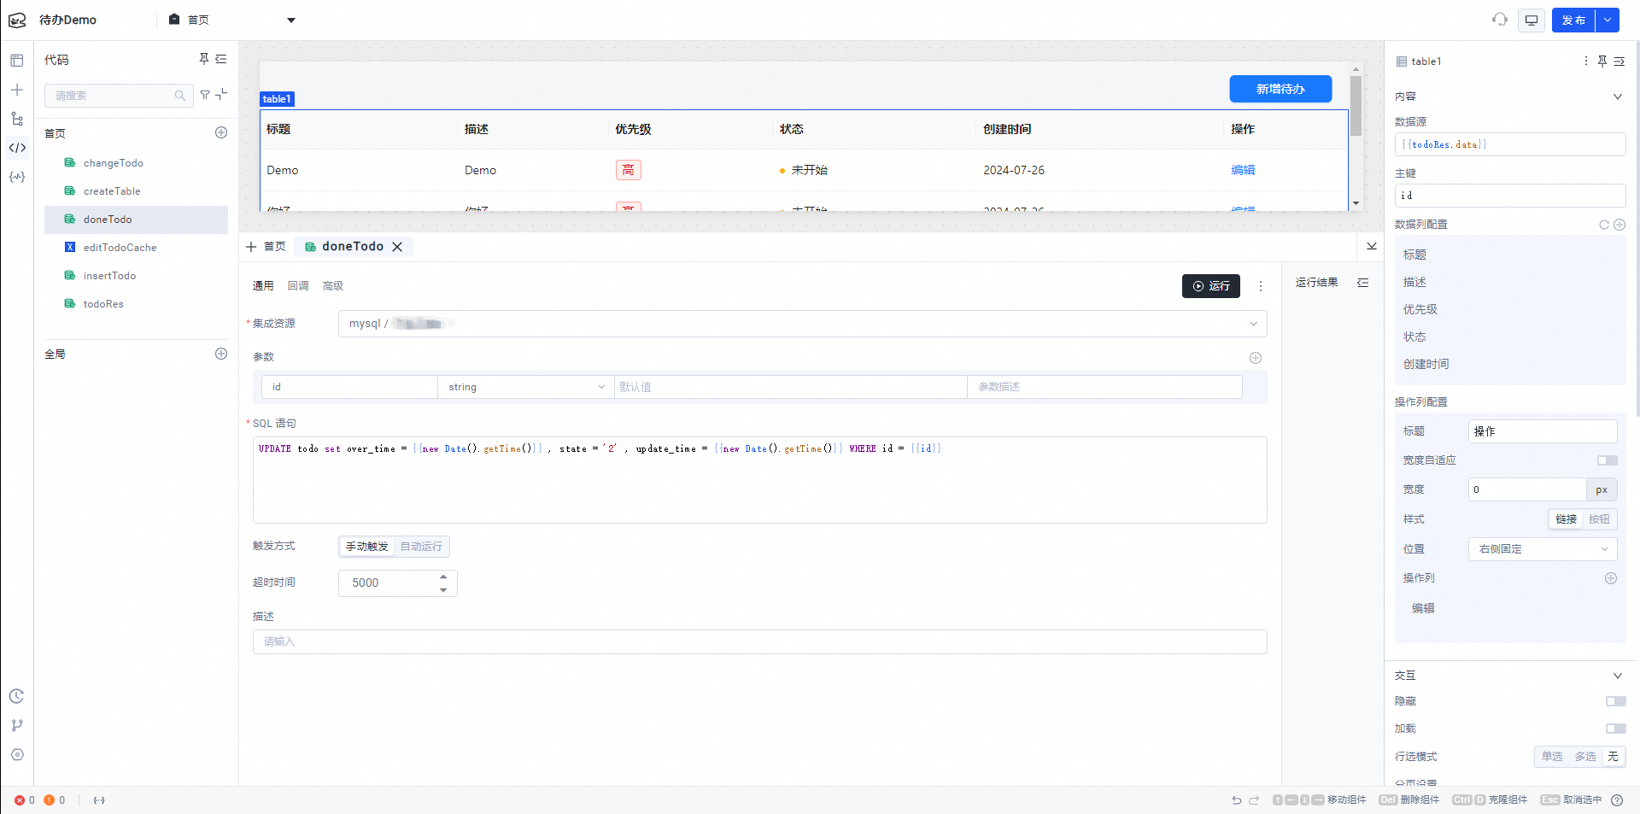Open help icon in bottom right corner
The width and height of the screenshot is (1640, 814).
point(1617,800)
